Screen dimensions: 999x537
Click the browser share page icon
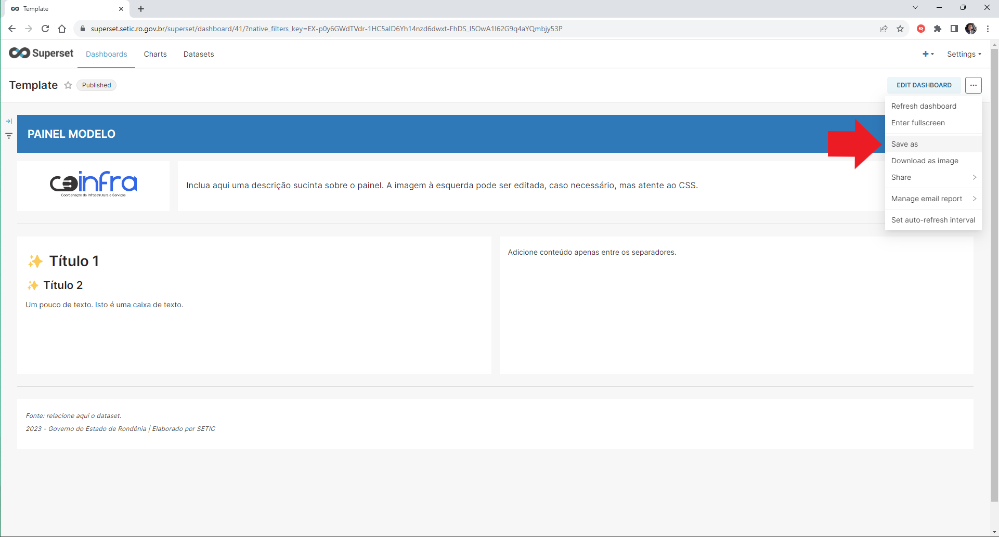pos(884,29)
